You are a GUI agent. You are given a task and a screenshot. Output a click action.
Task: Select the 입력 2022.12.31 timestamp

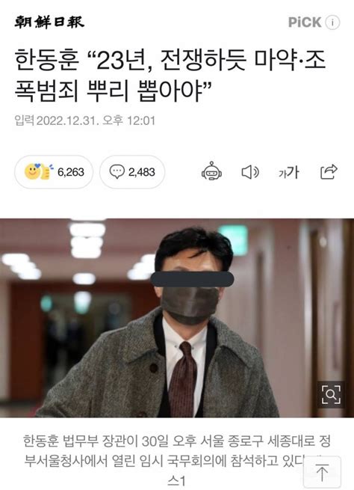click(x=85, y=120)
